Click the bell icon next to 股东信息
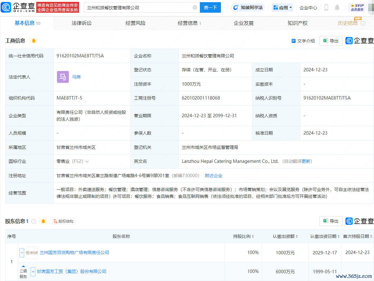Screen dimensions: 374x281 point(43,221)
